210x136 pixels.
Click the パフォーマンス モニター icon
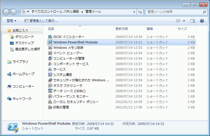pyautogui.click(x=50, y=96)
